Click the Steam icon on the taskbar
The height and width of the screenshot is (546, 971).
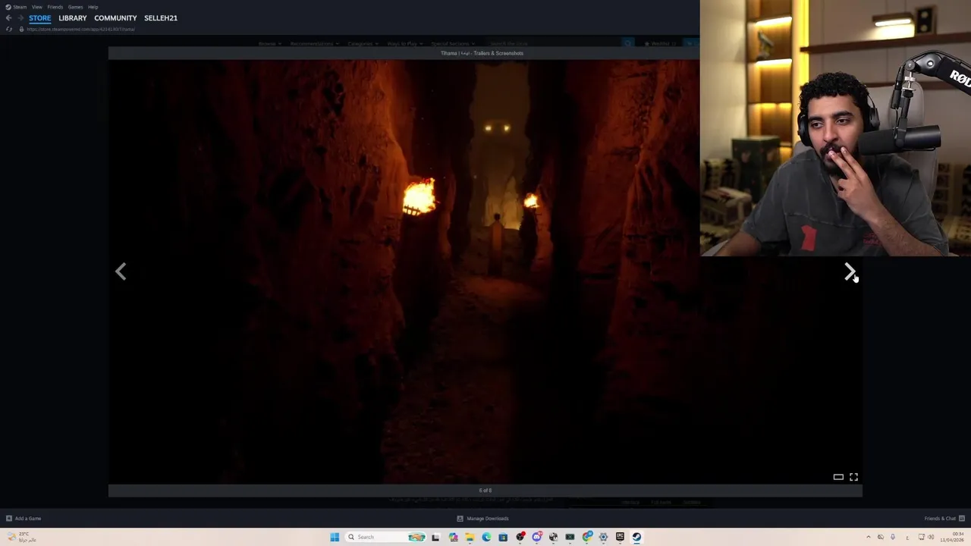coord(636,537)
